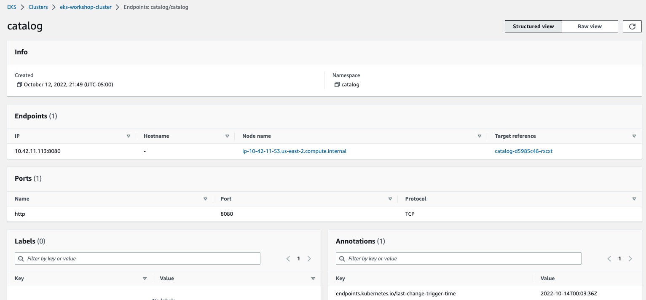Click search icon in Labels filter
Image resolution: width=646 pixels, height=300 pixels.
pyautogui.click(x=21, y=259)
